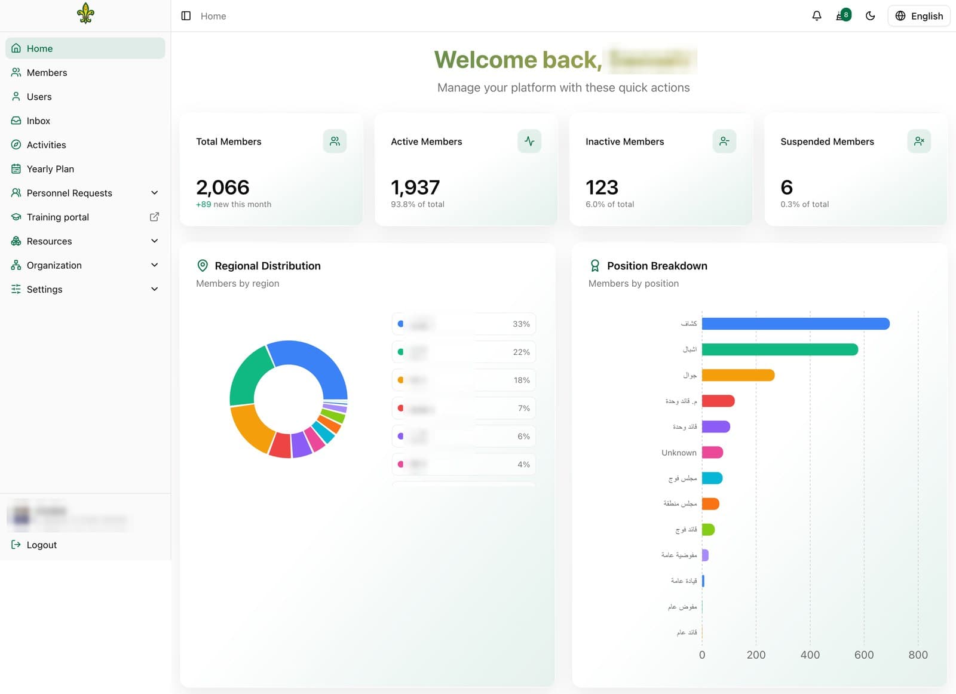Click the 18% region legend row
Screen dimensions: 956x694
[464, 380]
